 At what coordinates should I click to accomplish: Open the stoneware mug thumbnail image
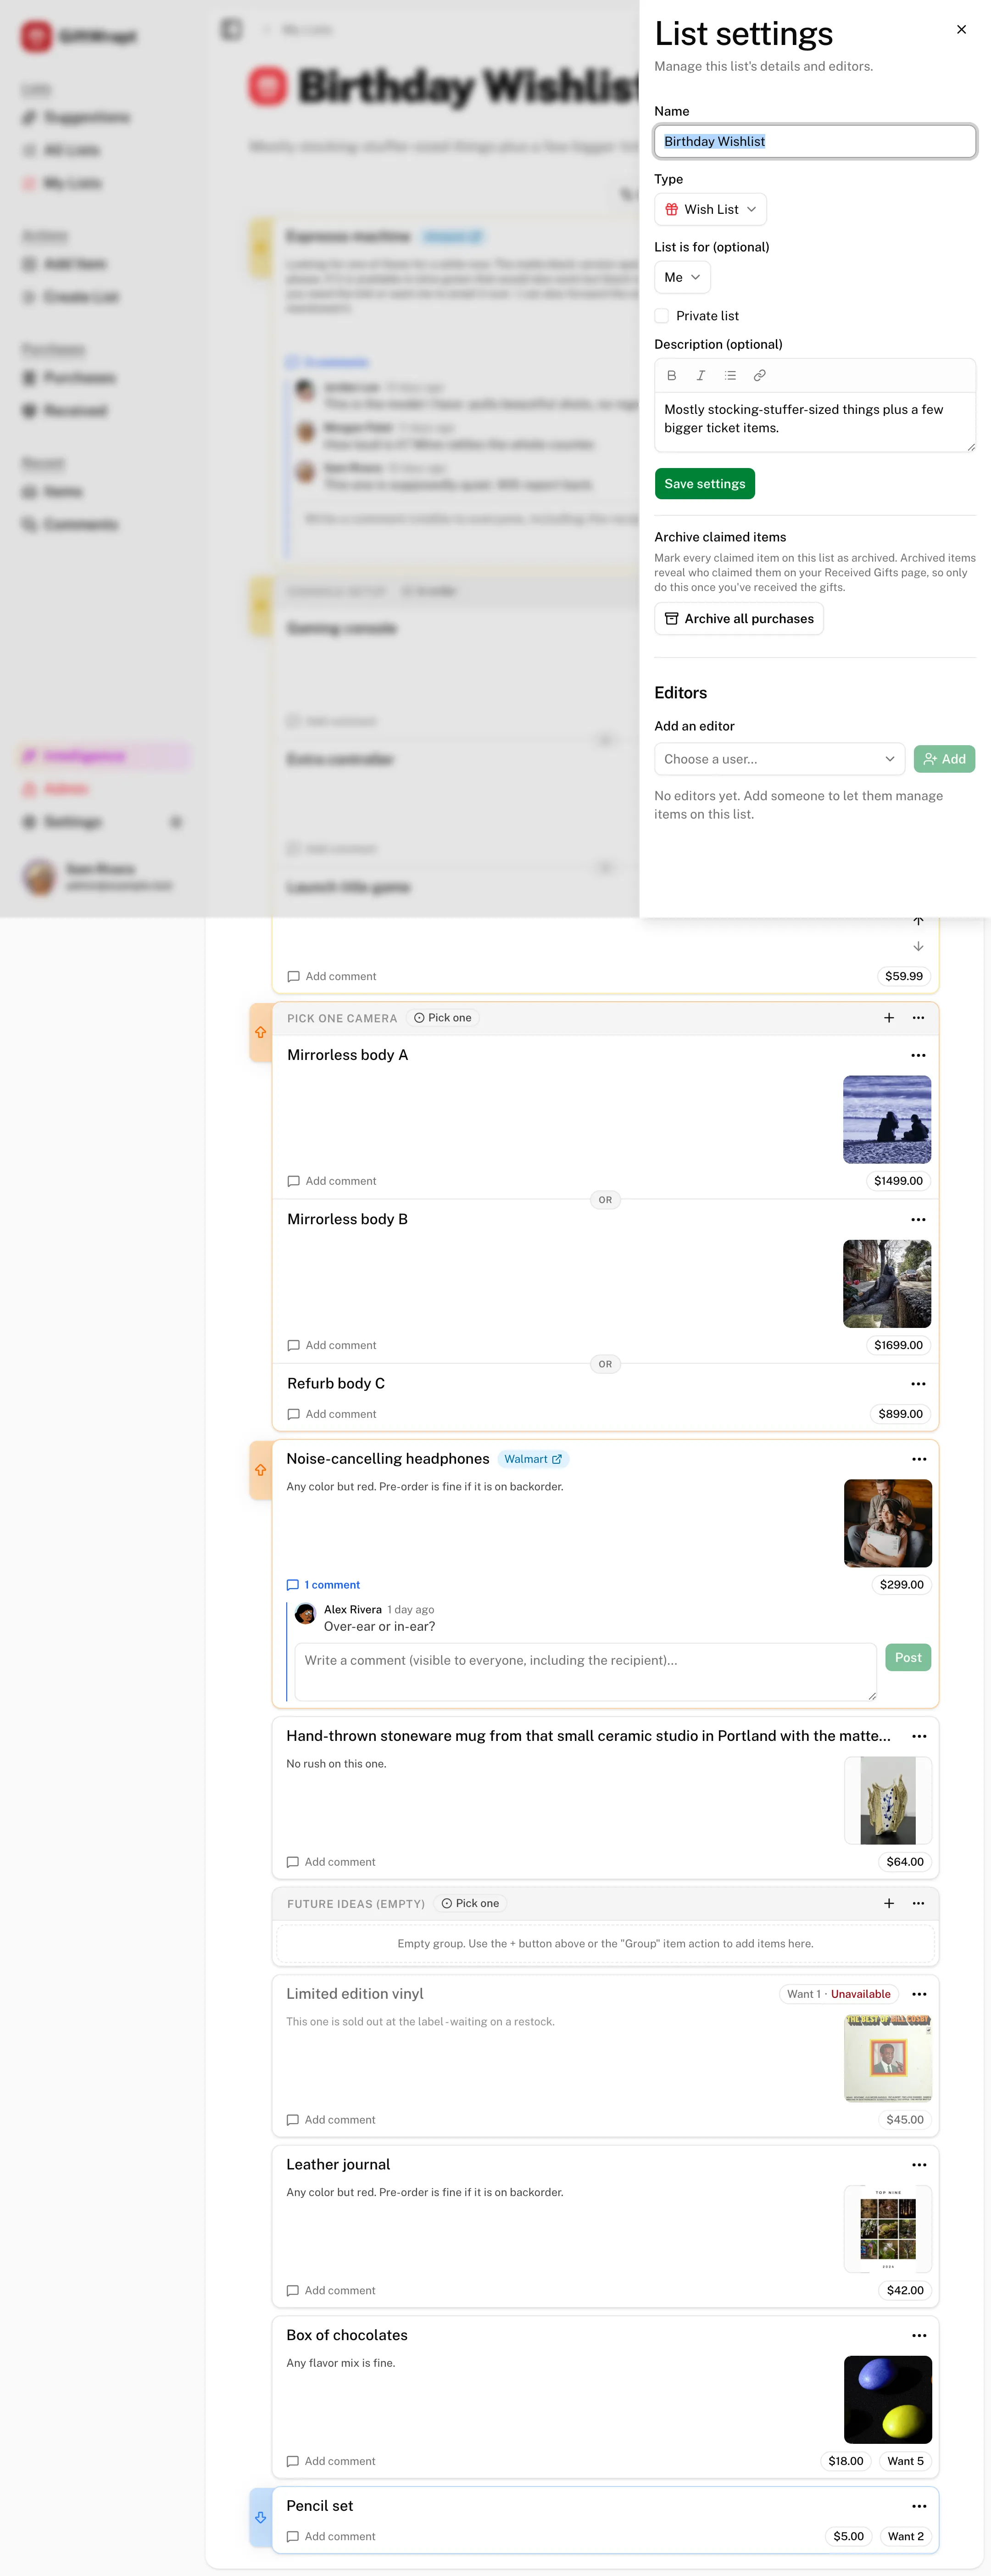click(x=888, y=1800)
